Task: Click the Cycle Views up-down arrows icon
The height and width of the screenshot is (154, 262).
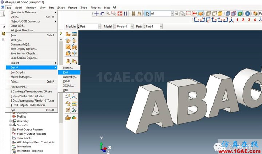Action: point(126,13)
